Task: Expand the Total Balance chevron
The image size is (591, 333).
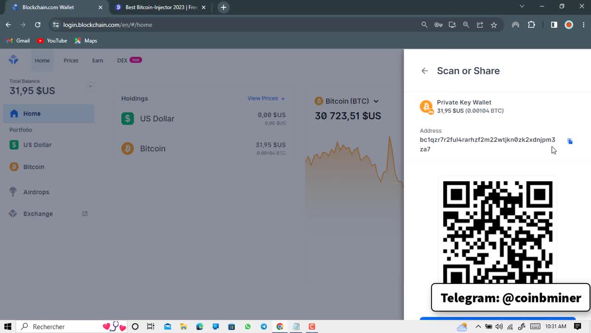Action: 90,86
